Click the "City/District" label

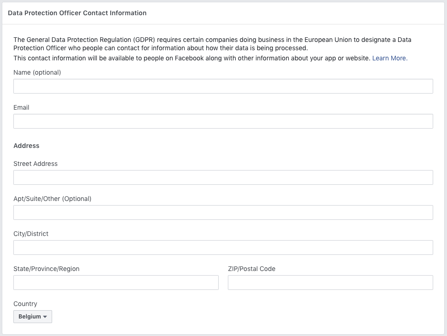[31, 234]
